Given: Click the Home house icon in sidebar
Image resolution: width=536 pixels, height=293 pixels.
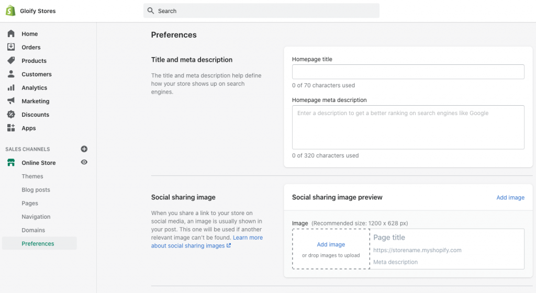Looking at the screenshot, I should click(11, 33).
